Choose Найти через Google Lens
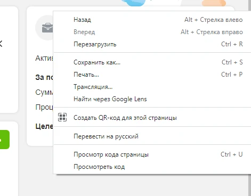 [152, 99]
